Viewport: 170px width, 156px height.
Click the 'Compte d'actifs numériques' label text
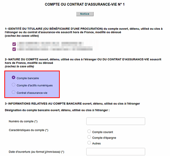click(35, 85)
